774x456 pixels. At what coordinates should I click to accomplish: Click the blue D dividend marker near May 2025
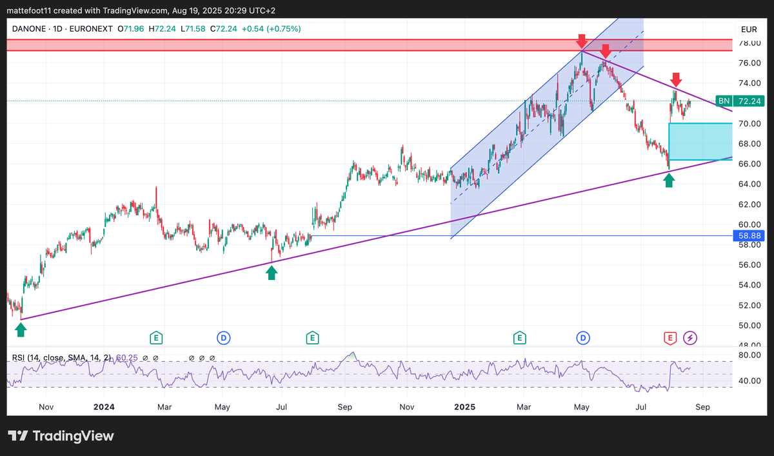coord(582,337)
